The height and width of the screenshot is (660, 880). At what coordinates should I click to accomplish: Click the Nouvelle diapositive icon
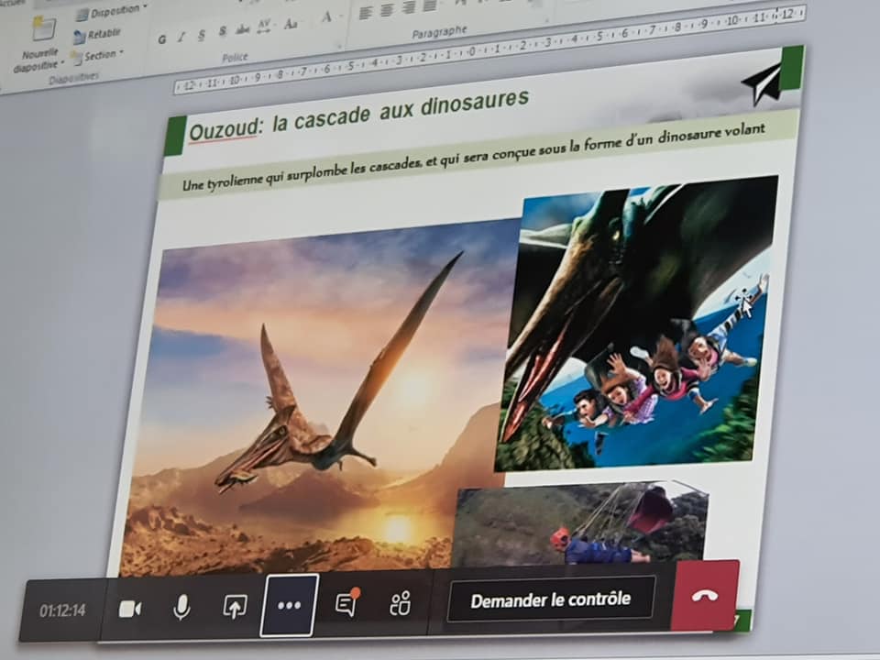(x=43, y=30)
